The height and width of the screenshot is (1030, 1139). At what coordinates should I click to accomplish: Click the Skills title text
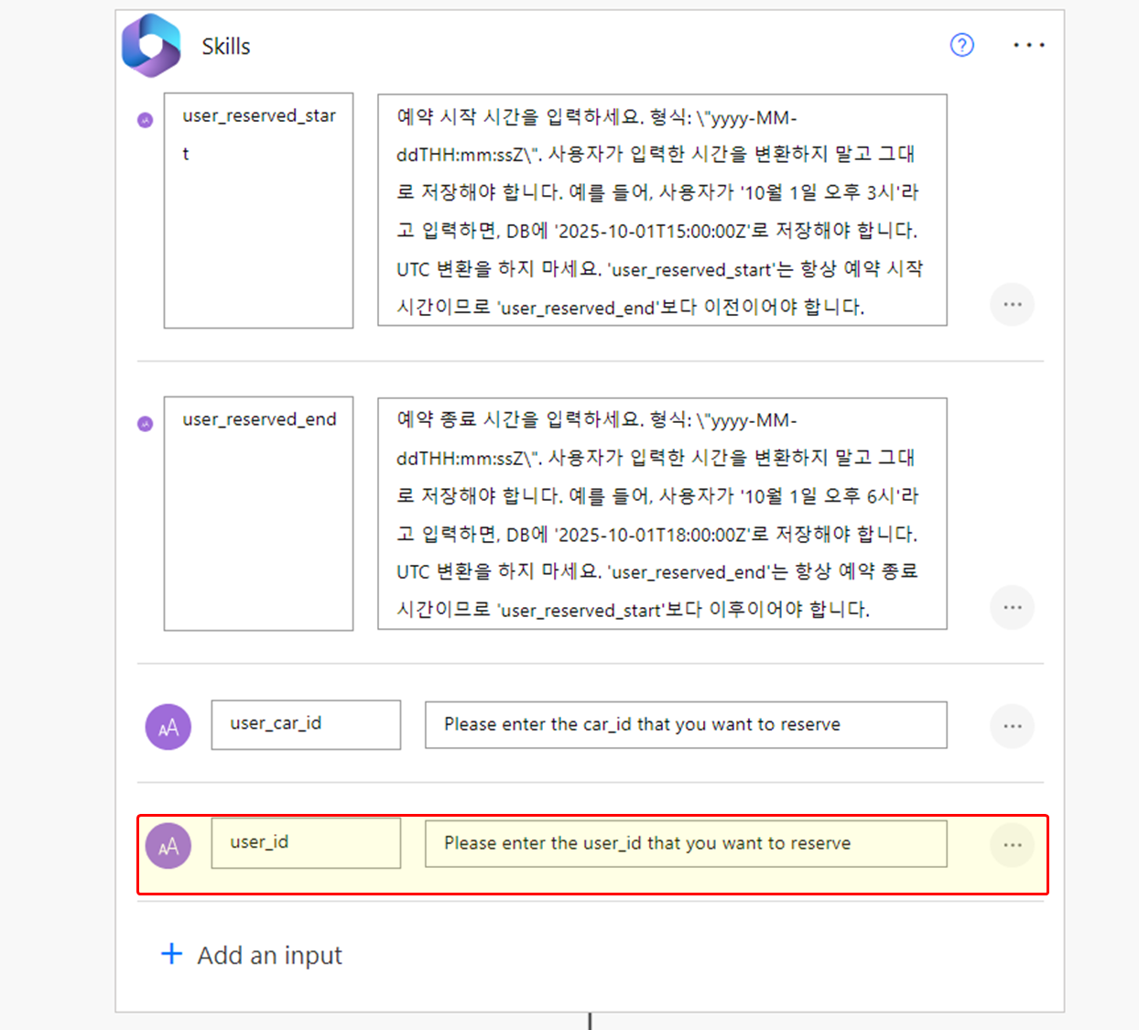(x=226, y=47)
